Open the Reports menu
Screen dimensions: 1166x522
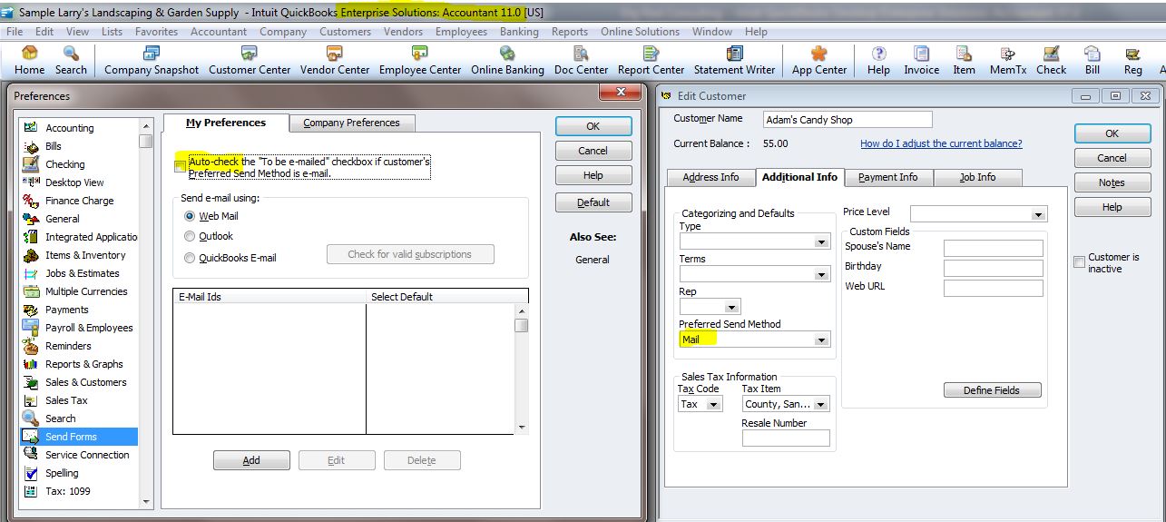(x=570, y=31)
